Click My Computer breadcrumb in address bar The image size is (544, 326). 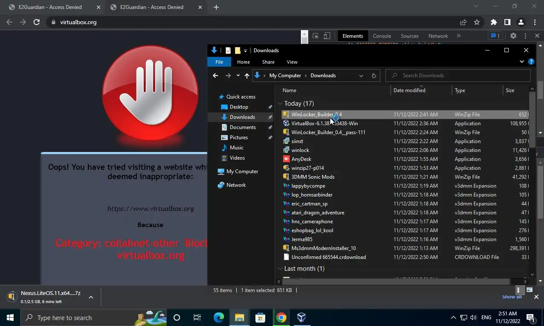(285, 76)
